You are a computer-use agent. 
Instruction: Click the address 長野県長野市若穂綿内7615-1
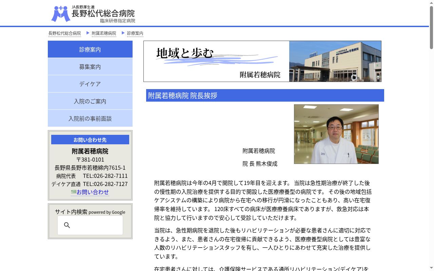[90, 168]
